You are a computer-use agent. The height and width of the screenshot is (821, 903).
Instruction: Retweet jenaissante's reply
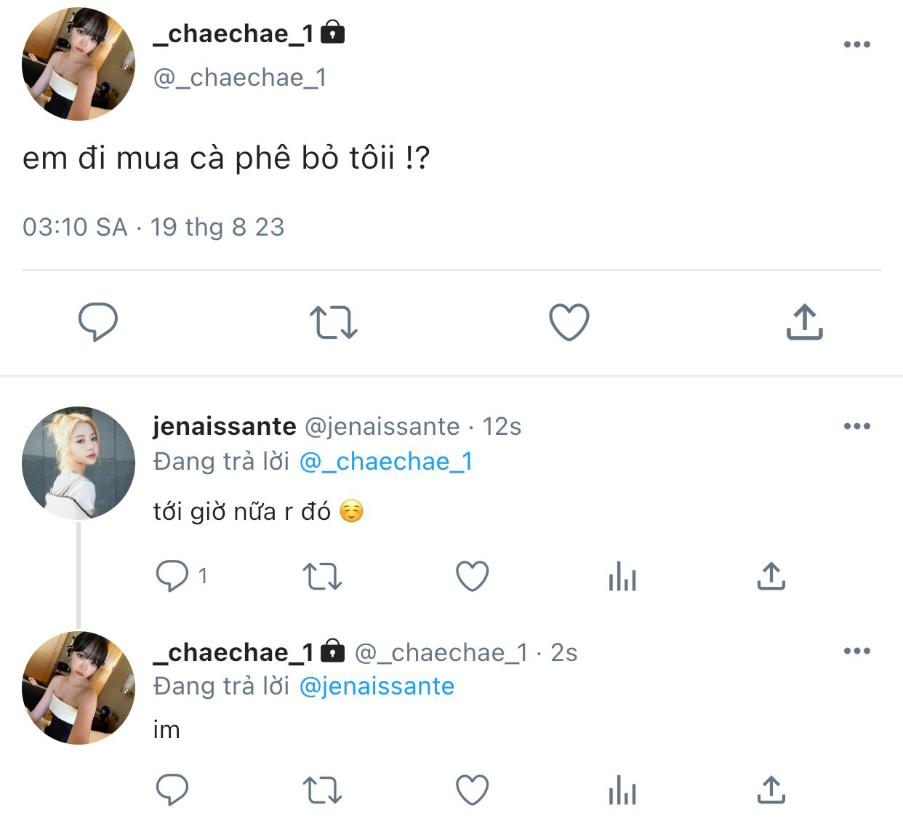coord(322,577)
